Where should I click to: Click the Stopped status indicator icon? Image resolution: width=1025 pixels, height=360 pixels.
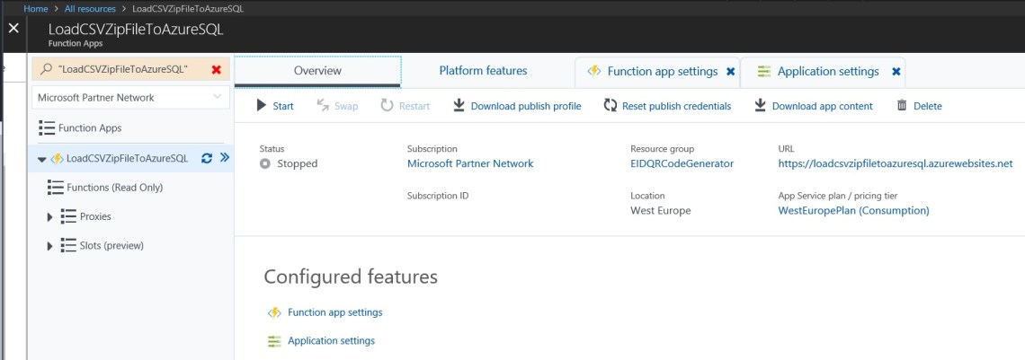click(264, 163)
